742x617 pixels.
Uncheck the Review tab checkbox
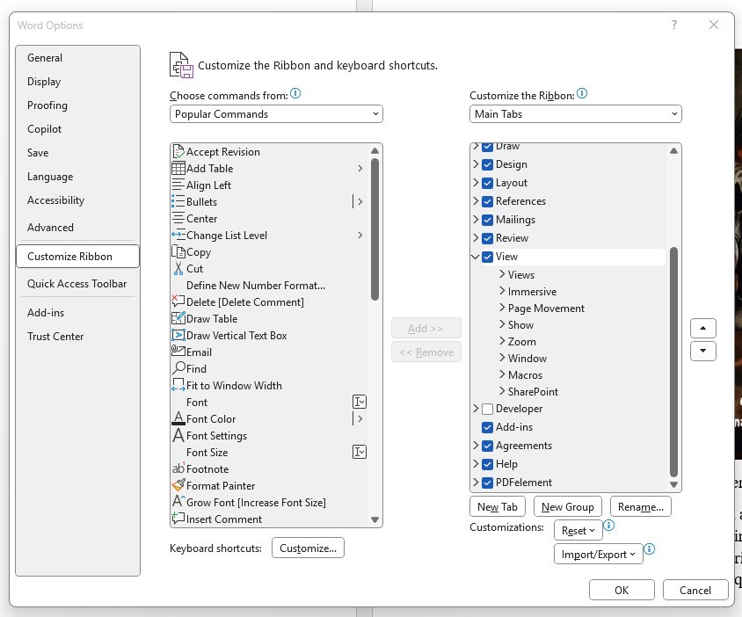pyautogui.click(x=487, y=238)
